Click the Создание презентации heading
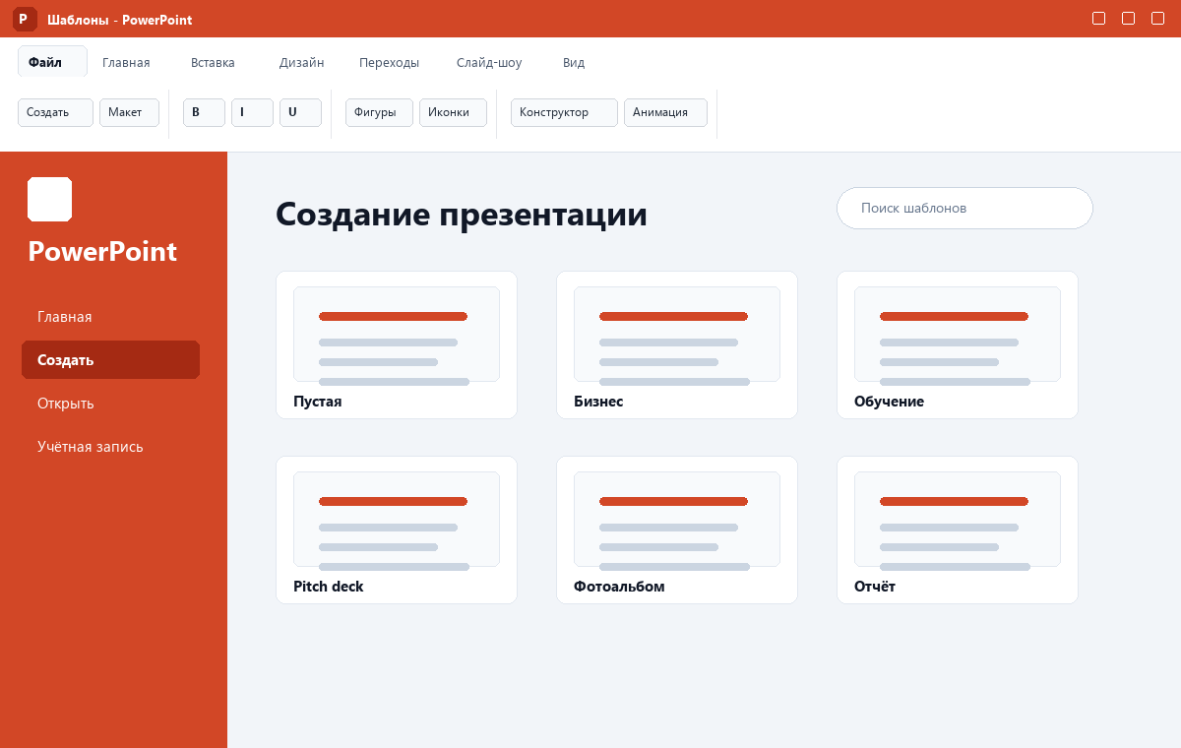The image size is (1181, 748). coord(462,214)
